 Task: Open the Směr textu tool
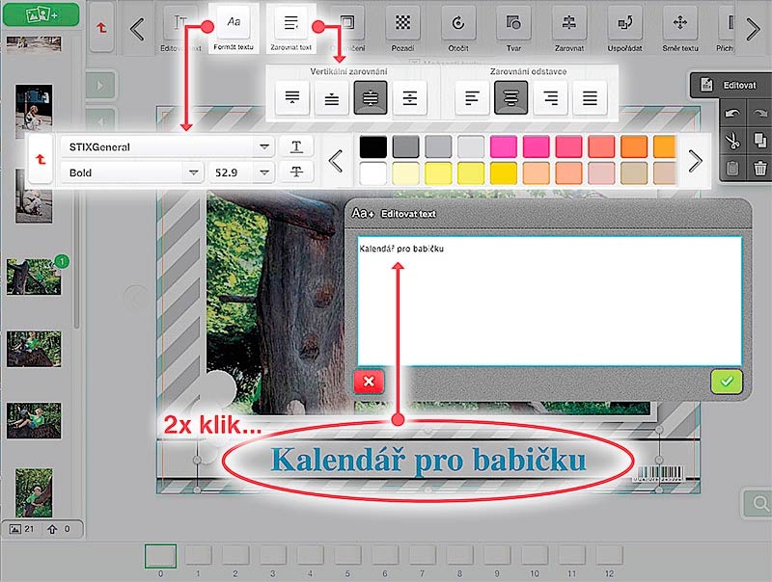tap(680, 28)
